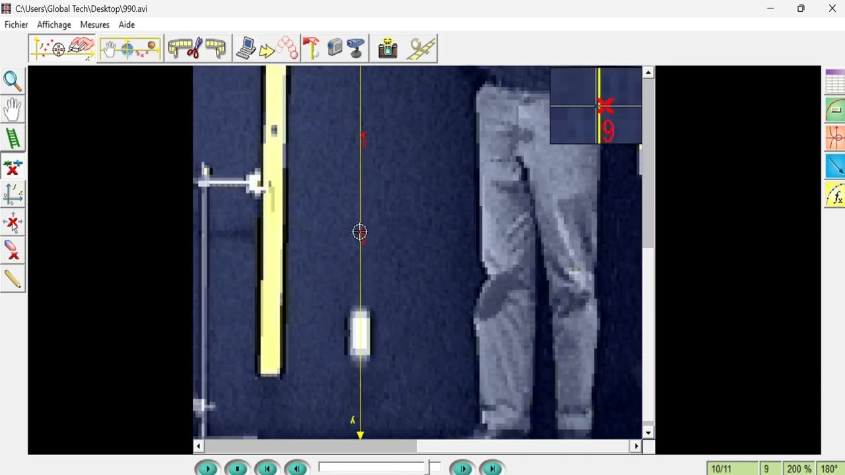Jump to last video frame
This screenshot has height=475, width=845.
[492, 468]
